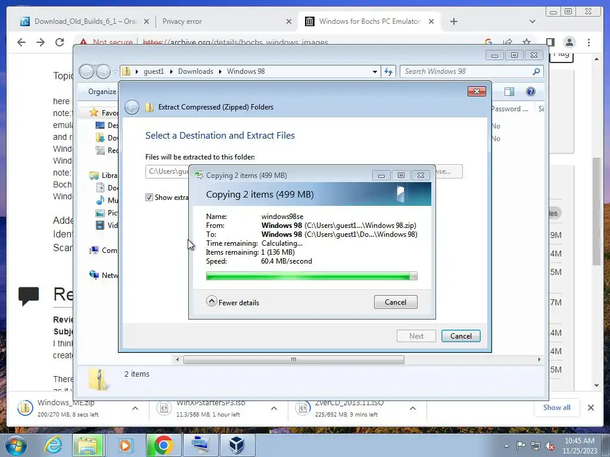Viewport: 610px width, 457px height.
Task: Open Windows_ME.zip download options arrow
Action: pos(135,408)
